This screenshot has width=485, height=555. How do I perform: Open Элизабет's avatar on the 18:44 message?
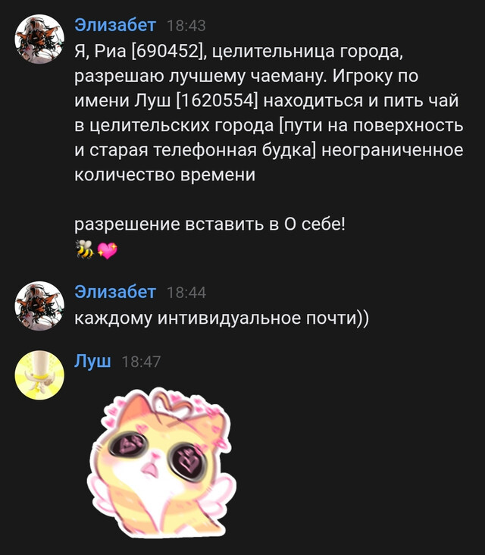pos(39,306)
